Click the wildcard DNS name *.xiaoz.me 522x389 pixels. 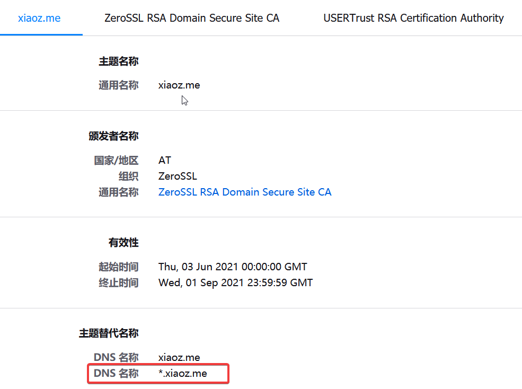tap(182, 374)
